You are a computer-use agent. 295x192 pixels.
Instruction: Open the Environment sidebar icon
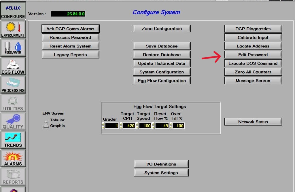(13, 30)
